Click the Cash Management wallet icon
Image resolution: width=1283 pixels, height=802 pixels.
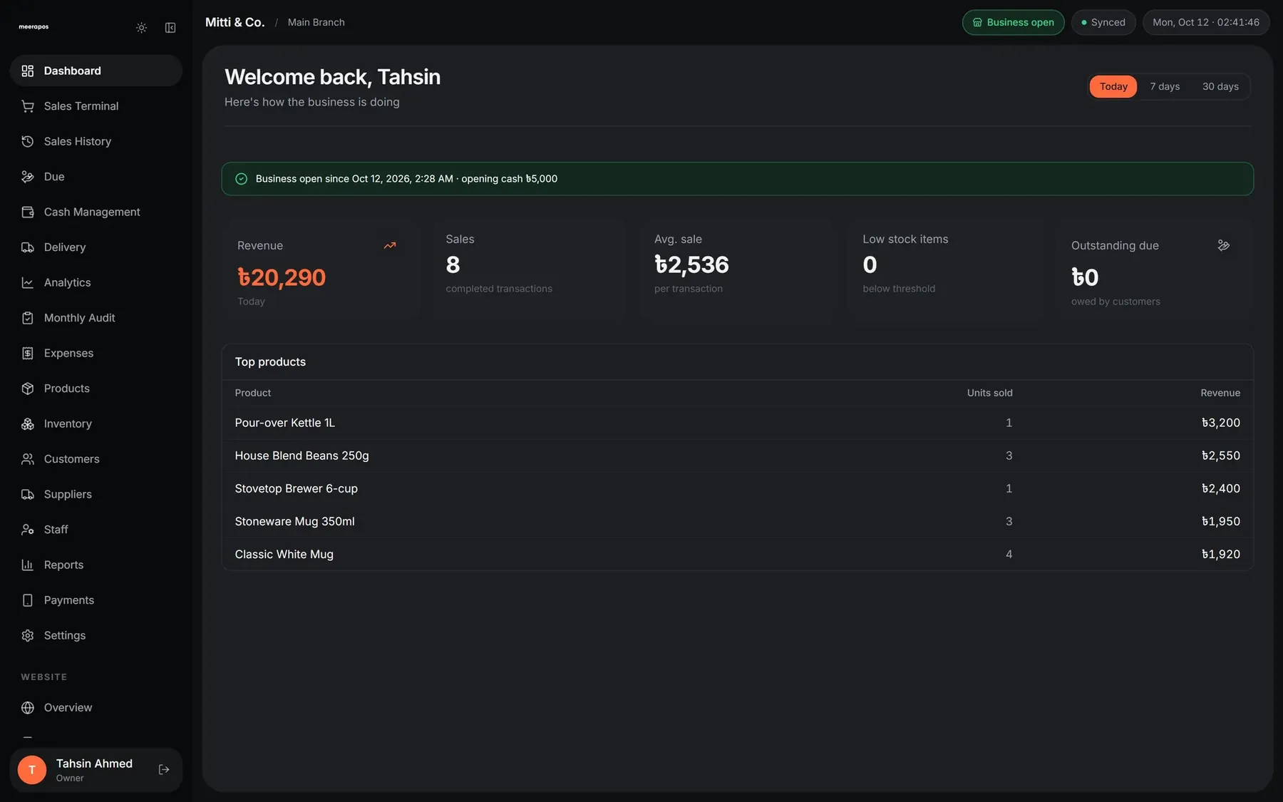point(28,212)
